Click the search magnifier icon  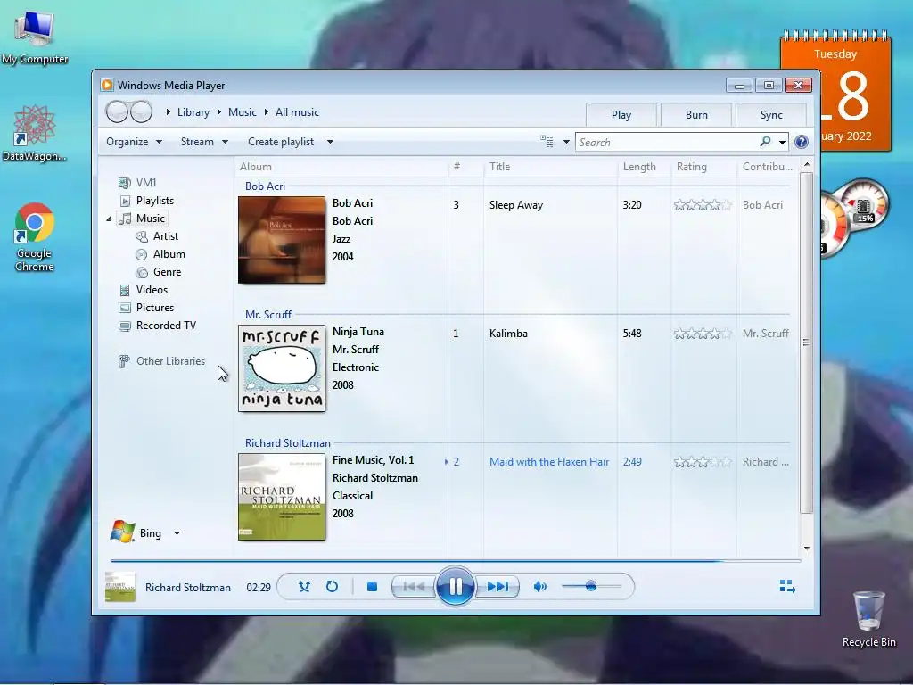[765, 142]
